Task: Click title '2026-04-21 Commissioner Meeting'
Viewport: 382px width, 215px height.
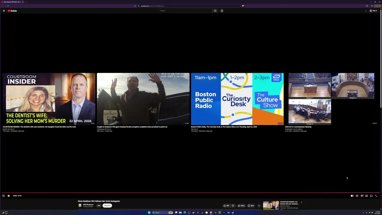Action: click(298, 127)
